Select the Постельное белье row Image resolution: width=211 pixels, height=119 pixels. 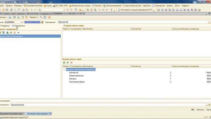136,82
